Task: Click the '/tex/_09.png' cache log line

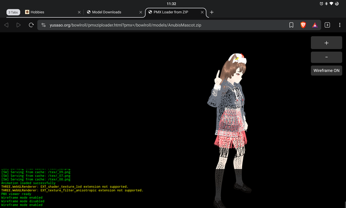Action: click(x=36, y=172)
